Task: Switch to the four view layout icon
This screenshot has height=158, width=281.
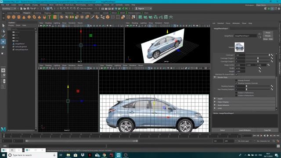Action: [3, 75]
